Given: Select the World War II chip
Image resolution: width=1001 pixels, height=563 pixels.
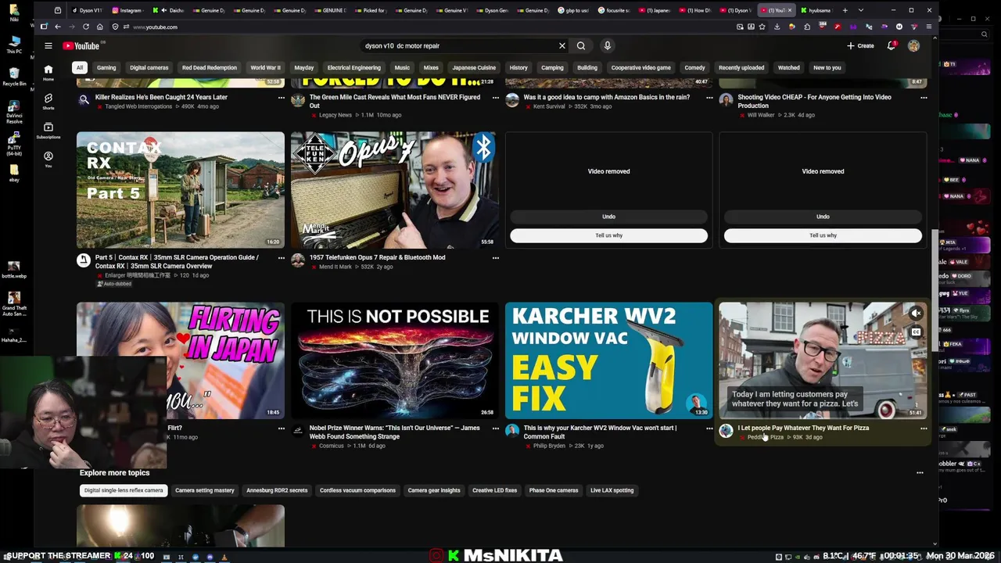Looking at the screenshot, I should (x=265, y=68).
